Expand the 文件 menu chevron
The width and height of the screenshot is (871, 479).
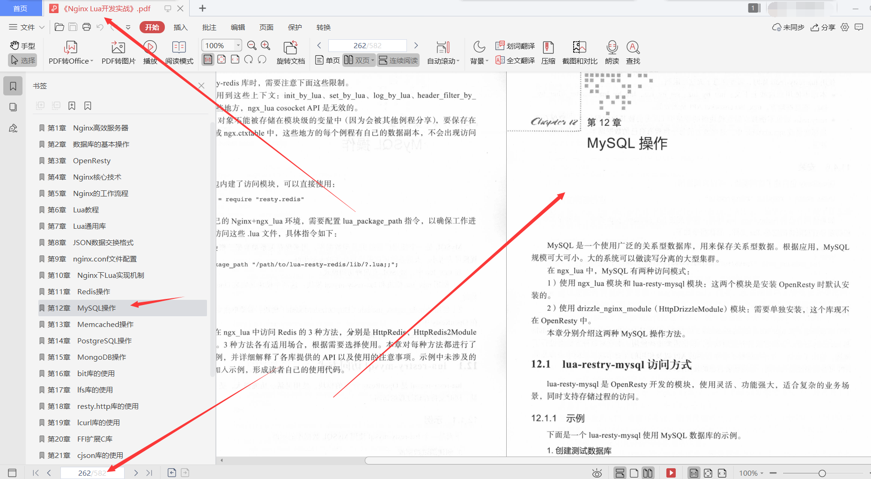[42, 27]
